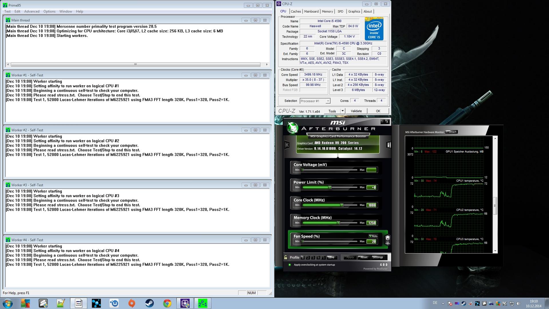
Task: Switch to CPU-Z SPD tab
Action: tap(340, 11)
